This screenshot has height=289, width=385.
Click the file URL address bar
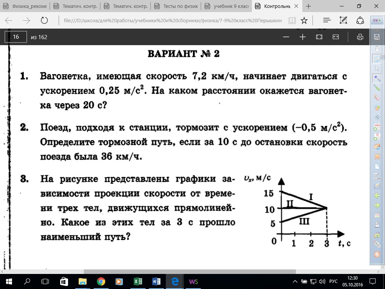173,20
